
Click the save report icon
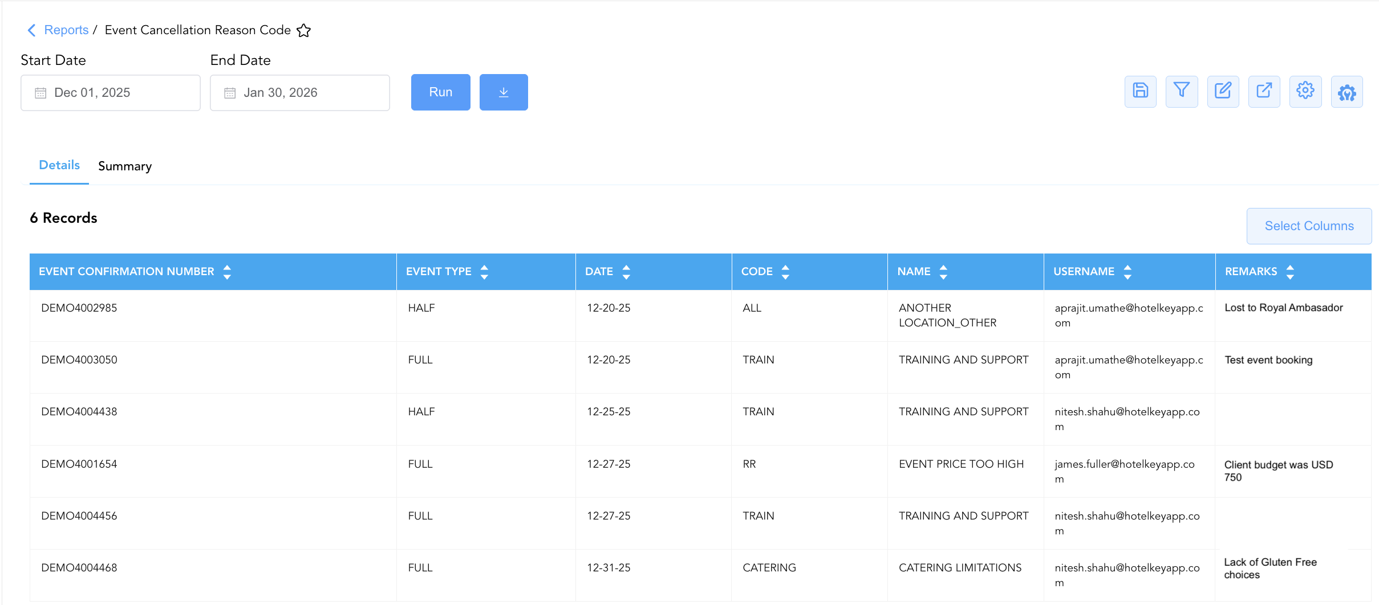(1140, 91)
